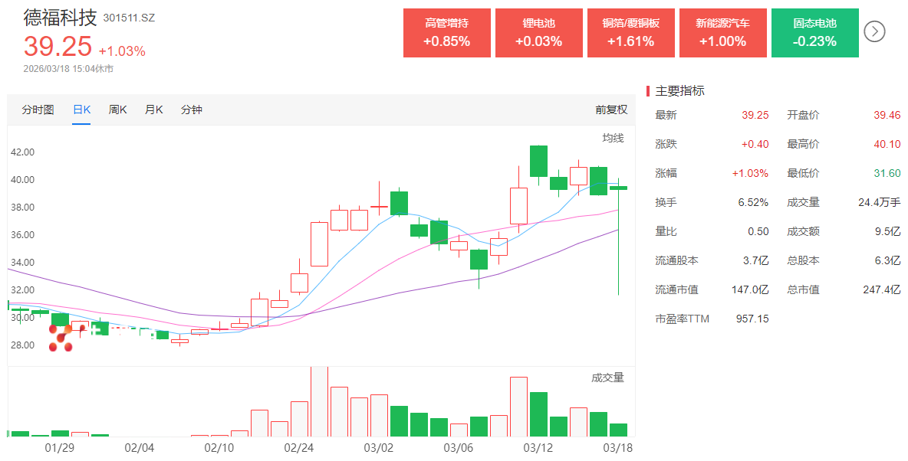908x461 pixels.
Task: Click the red dots watermark logo on chart
Action: (x=61, y=338)
